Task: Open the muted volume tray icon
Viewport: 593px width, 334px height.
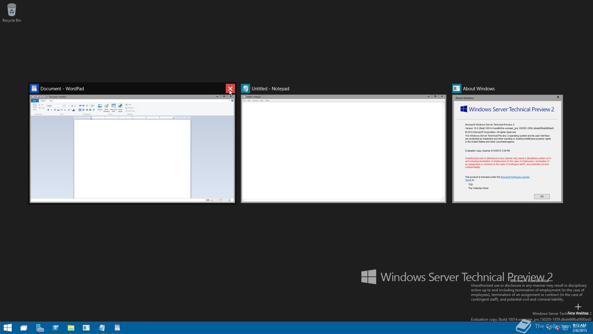Action: 557,328
